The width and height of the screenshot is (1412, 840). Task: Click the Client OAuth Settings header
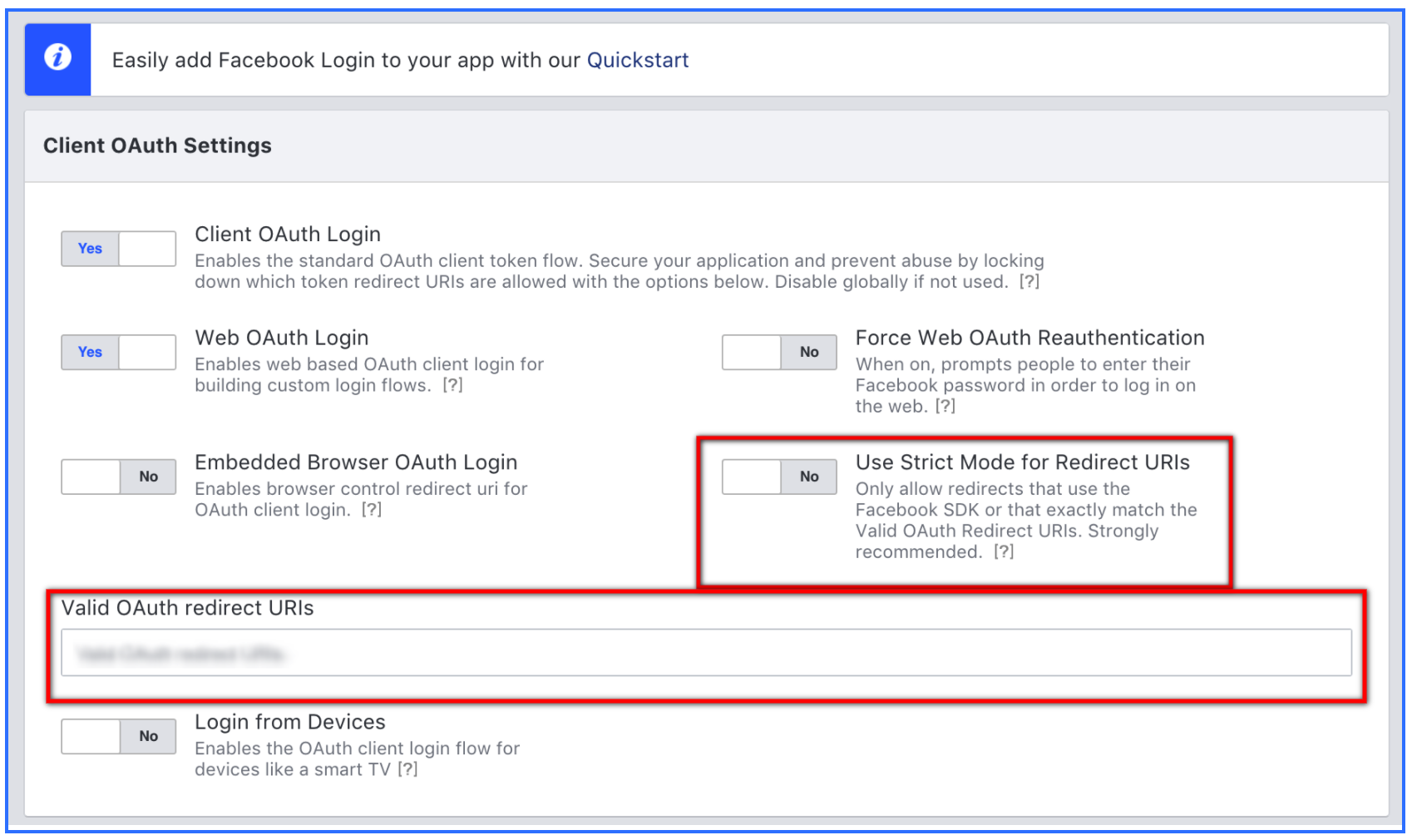tap(157, 146)
